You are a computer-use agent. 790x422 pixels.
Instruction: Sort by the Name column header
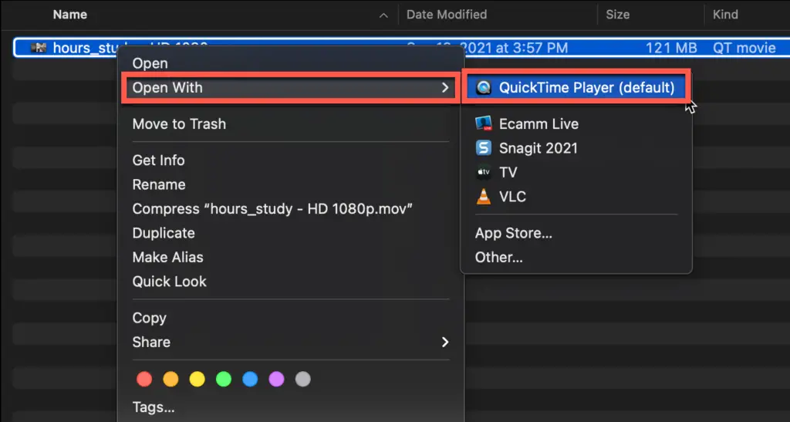point(70,15)
